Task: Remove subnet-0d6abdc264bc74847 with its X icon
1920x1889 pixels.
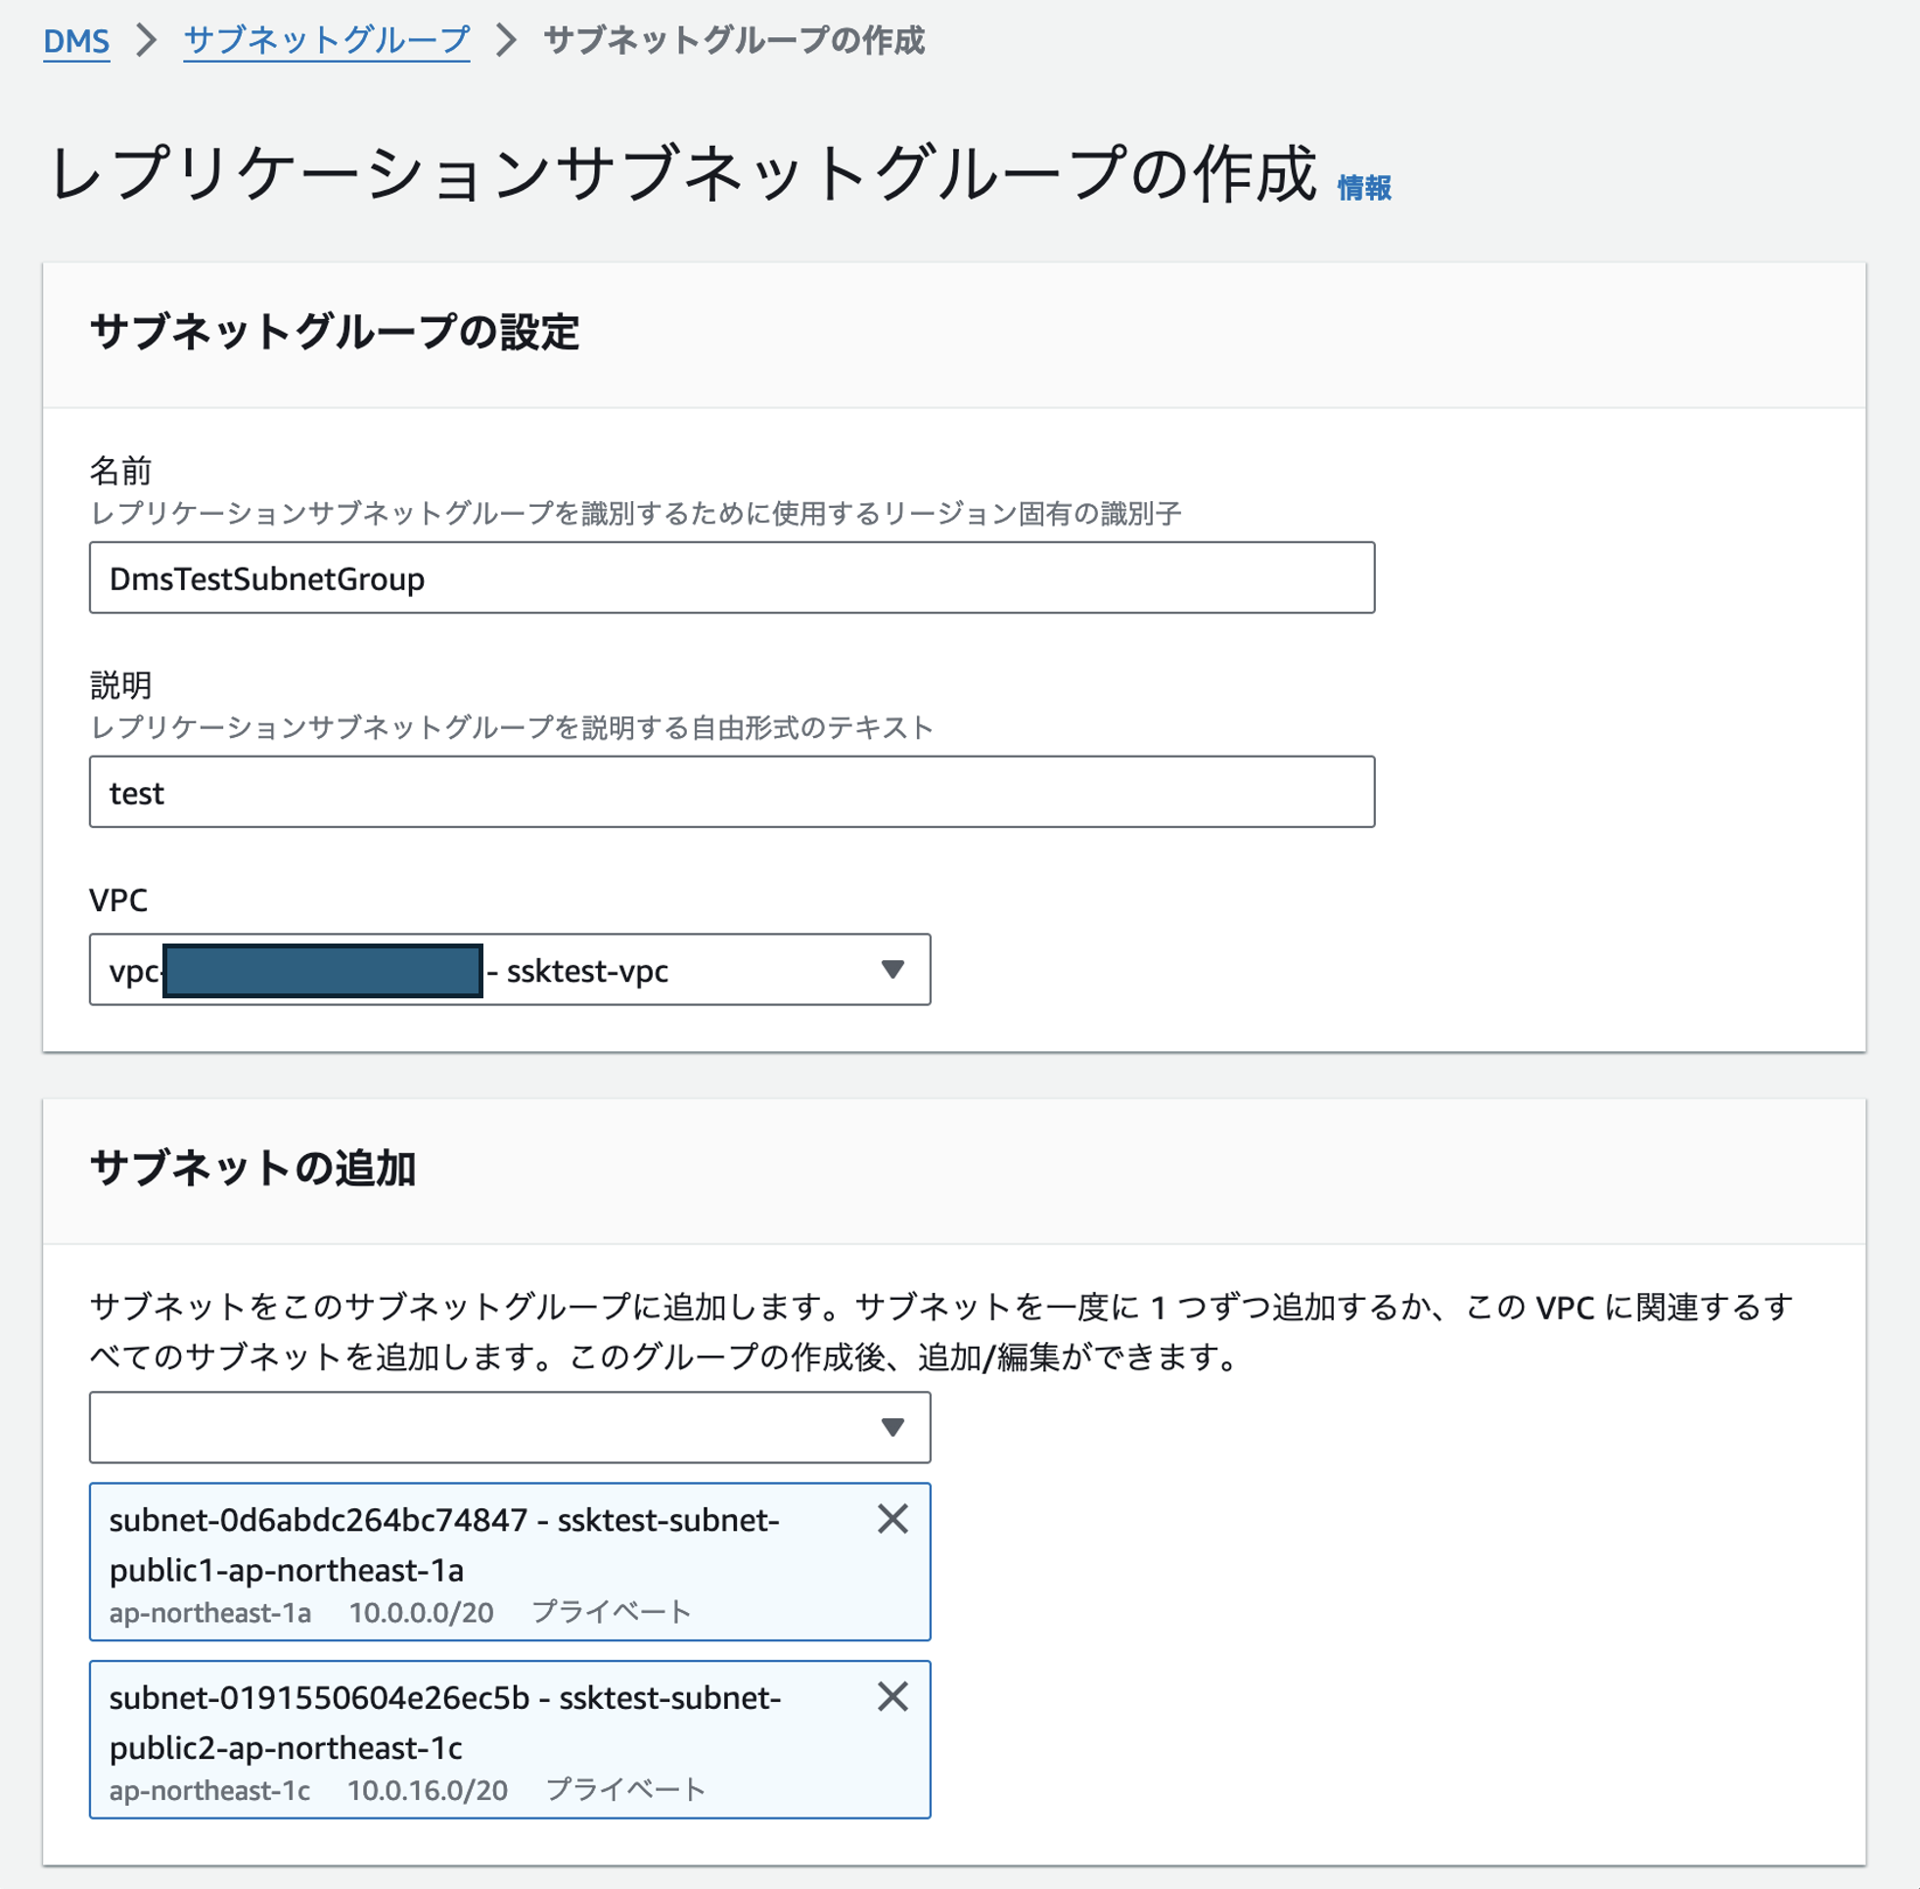Action: coord(892,1518)
